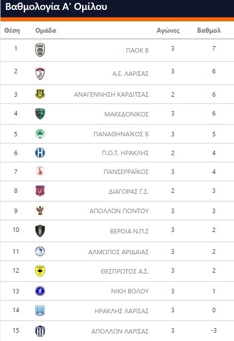The width and height of the screenshot is (234, 341).
Task: Click the ΠΑΟΚ Β team crest
Action: (40, 50)
